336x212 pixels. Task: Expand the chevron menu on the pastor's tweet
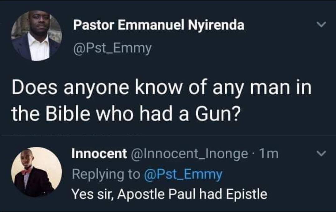pyautogui.click(x=321, y=24)
